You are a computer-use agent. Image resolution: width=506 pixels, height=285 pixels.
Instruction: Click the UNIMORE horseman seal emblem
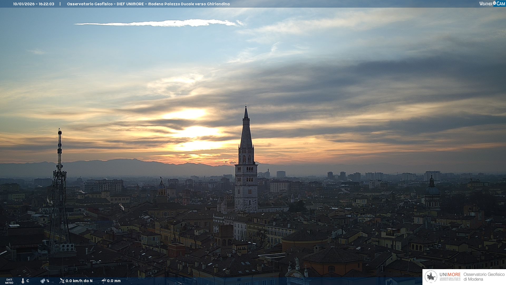point(431,277)
